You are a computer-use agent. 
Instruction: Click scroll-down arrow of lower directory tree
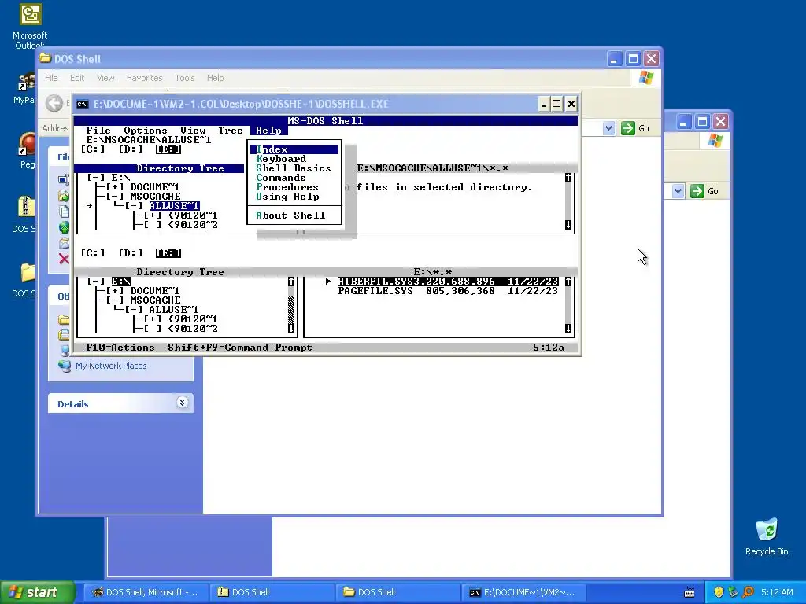[291, 329]
